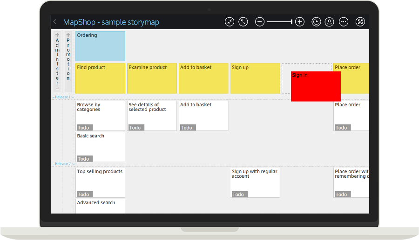
Task: Expand the collapsed Promotion column
Action: click(68, 35)
